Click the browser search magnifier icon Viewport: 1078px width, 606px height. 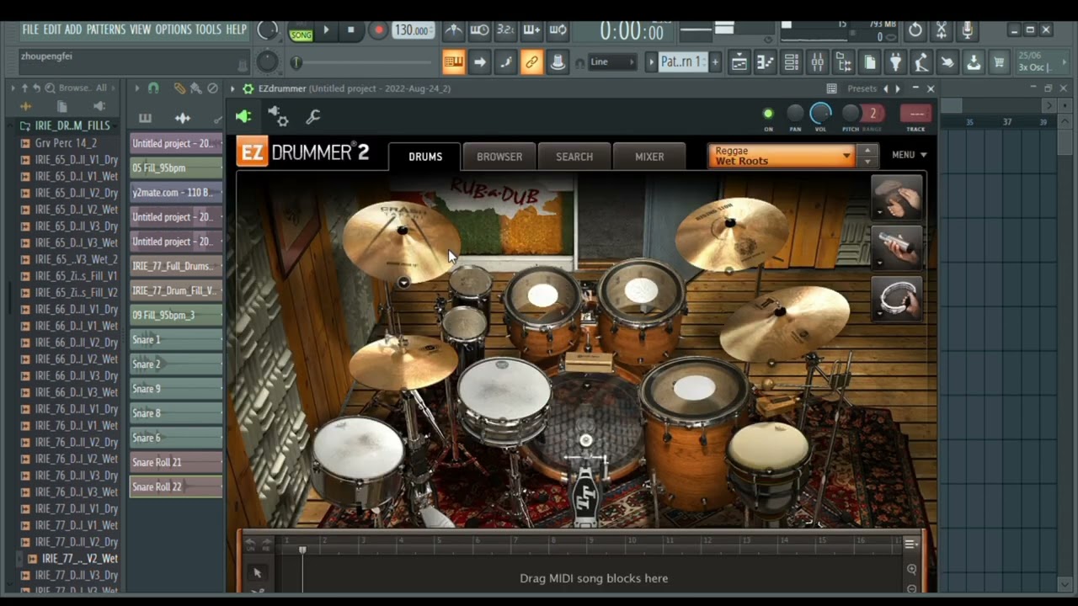point(50,88)
